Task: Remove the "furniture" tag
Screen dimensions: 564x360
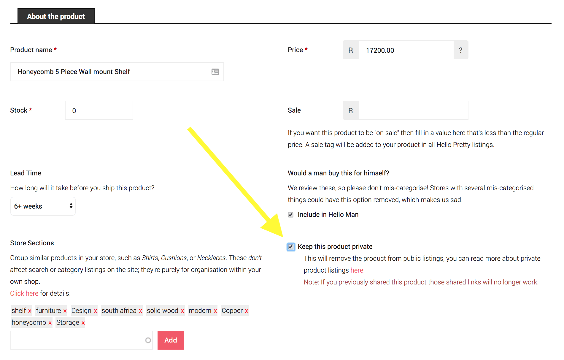Action: coord(65,311)
